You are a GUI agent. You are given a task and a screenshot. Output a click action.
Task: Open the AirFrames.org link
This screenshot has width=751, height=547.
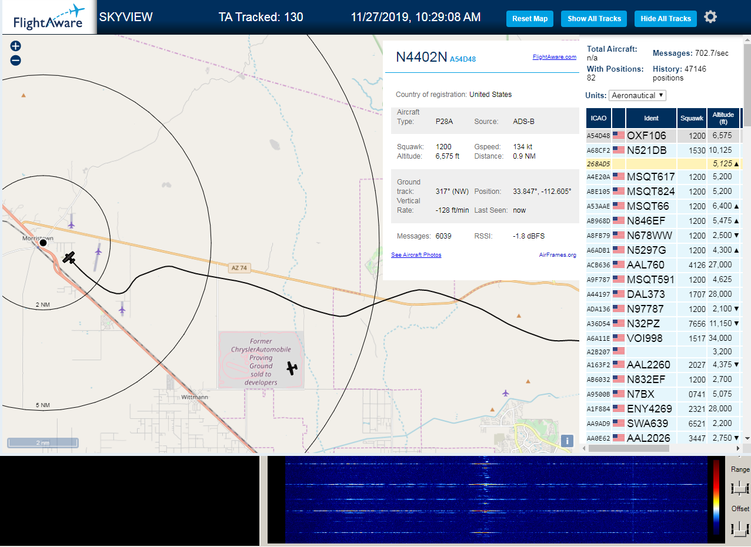[558, 254]
